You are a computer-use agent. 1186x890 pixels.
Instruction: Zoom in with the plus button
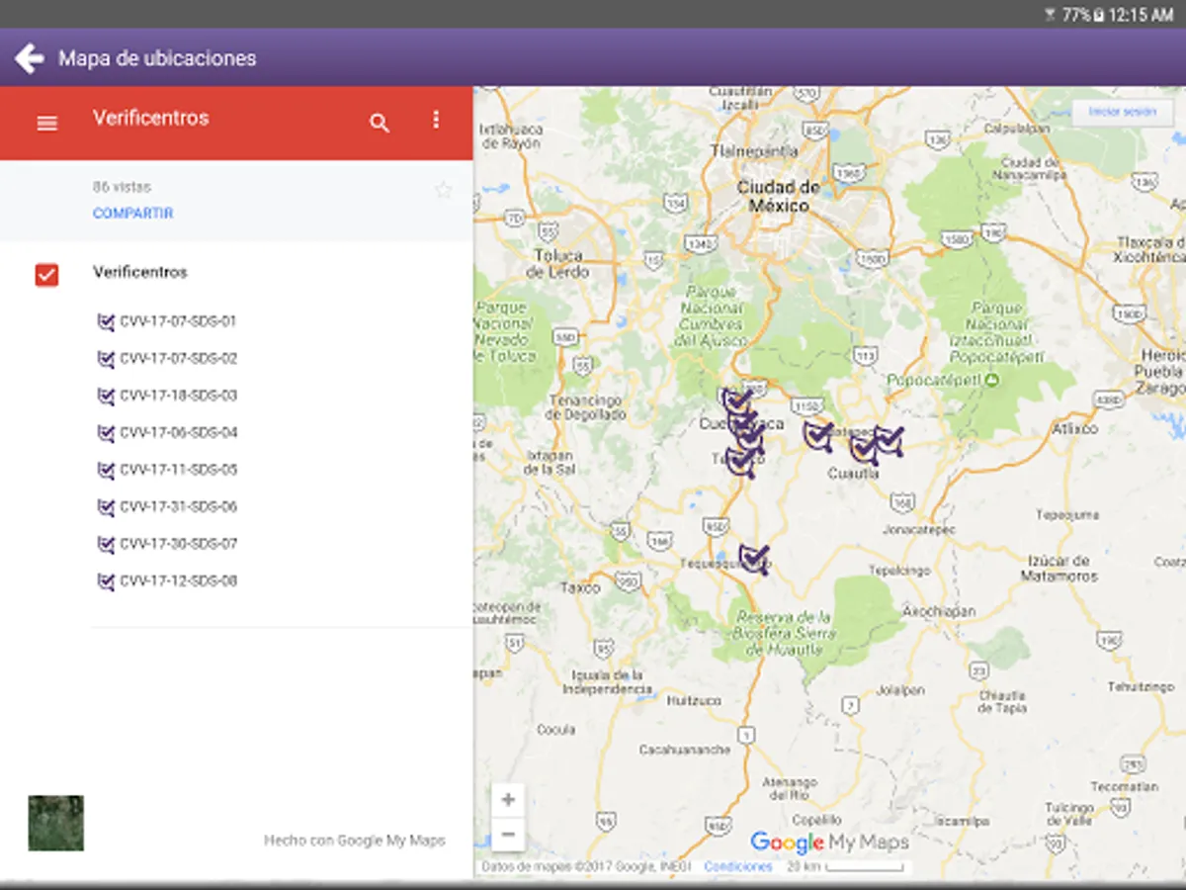click(x=508, y=800)
